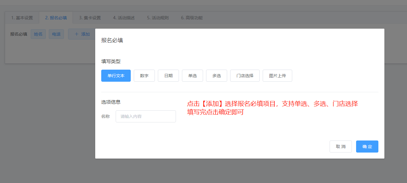Image resolution: width=407 pixels, height=183 pixels.
Task: Select the 门店选择 field type
Action: pyautogui.click(x=245, y=76)
